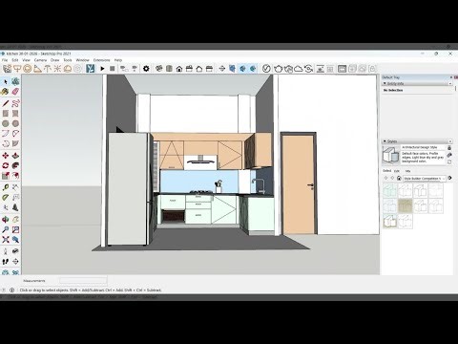Pick the Tape Measure tool
This screenshot has width=458, height=344.
(6, 187)
